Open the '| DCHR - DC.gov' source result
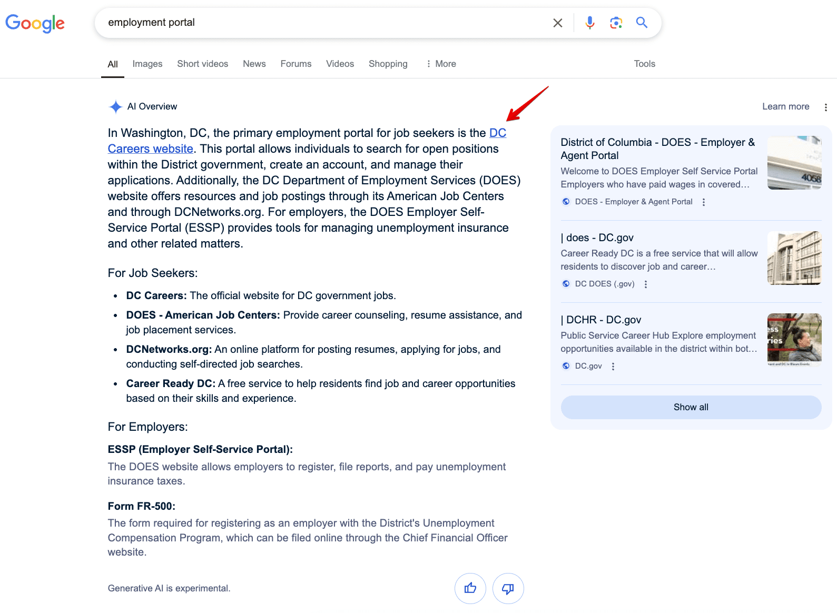 coord(600,320)
